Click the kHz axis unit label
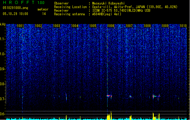 point(3,24)
